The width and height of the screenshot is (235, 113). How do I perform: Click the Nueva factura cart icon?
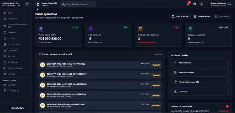(x=175, y=63)
